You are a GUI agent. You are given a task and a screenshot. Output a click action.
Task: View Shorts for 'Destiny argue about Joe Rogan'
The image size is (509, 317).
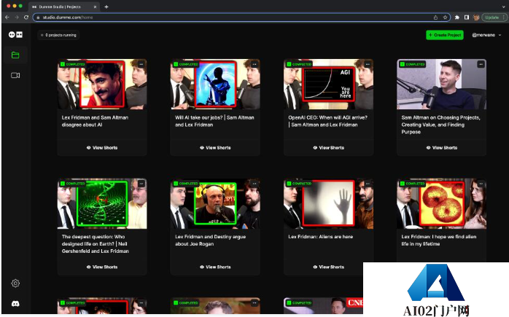[215, 267]
